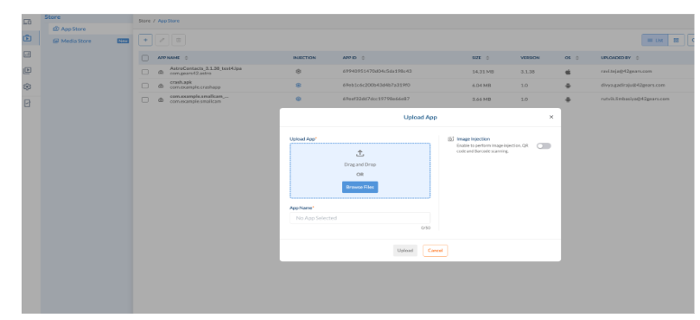Image resolution: width=700 pixels, height=320 pixels.
Task: Click ravi.teja@42gears.com uploader cell
Action: tap(627, 71)
